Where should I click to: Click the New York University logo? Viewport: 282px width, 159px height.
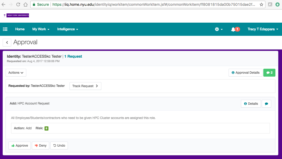(x=16, y=16)
